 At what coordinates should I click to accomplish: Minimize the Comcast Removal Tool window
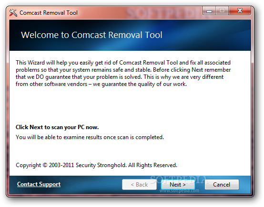pos(209,11)
